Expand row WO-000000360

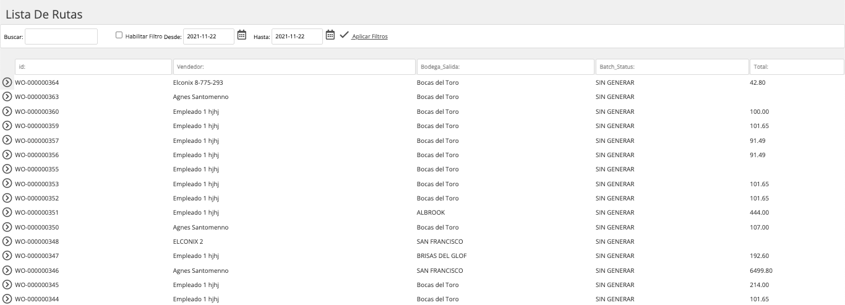click(x=7, y=111)
